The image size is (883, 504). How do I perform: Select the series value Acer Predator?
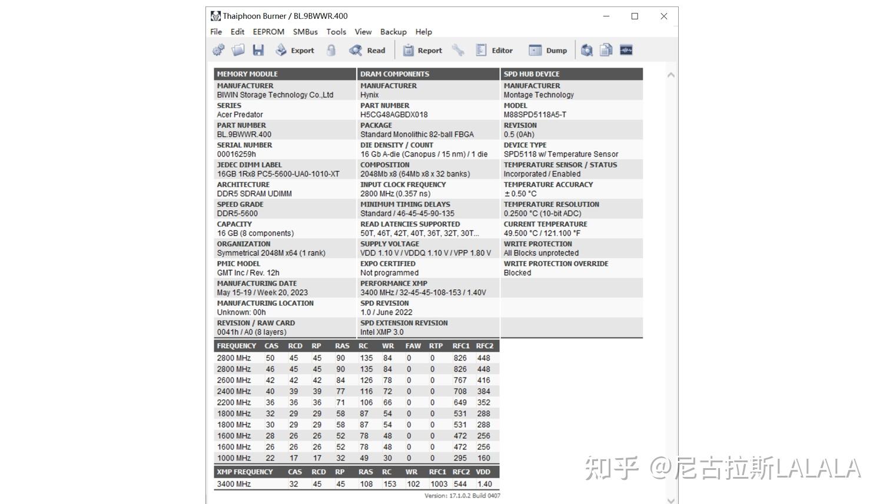[x=240, y=115]
